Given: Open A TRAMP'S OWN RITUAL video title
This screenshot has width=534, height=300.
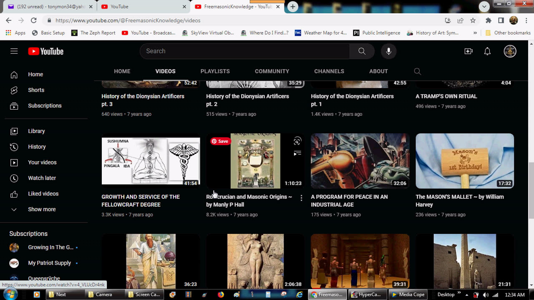Looking at the screenshot, I should coord(446,96).
